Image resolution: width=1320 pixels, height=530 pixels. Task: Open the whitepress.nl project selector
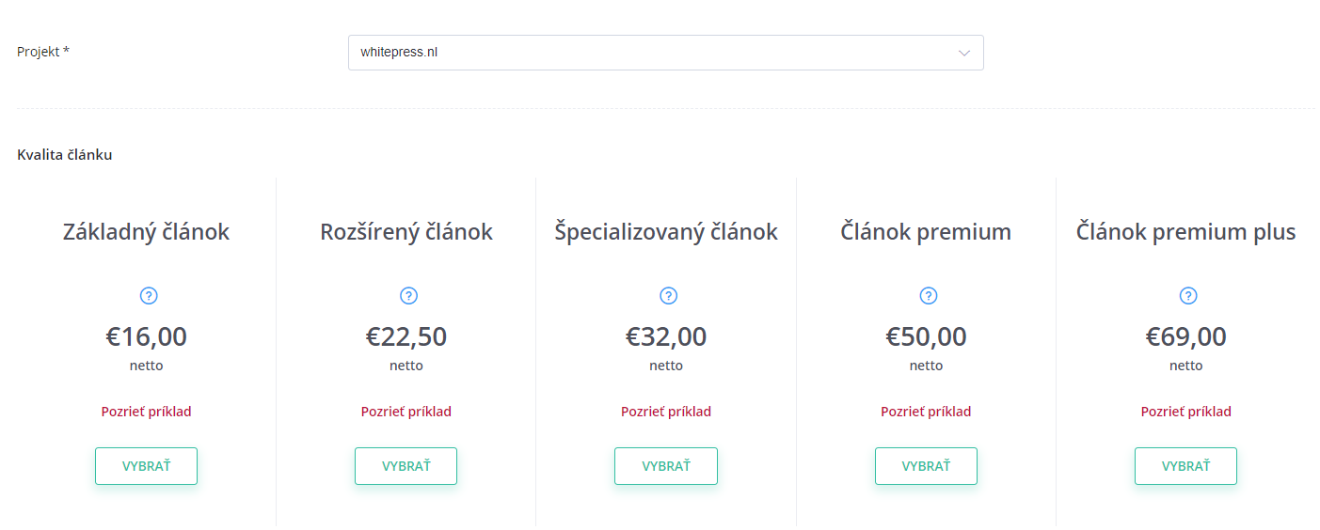666,53
